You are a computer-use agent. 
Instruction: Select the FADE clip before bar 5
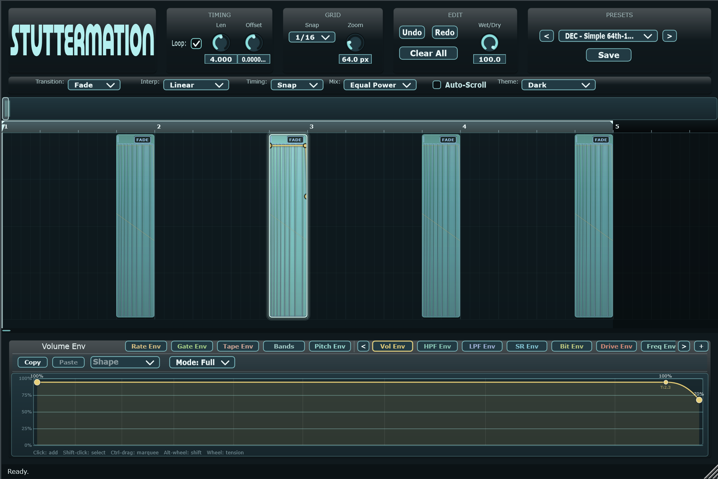594,226
